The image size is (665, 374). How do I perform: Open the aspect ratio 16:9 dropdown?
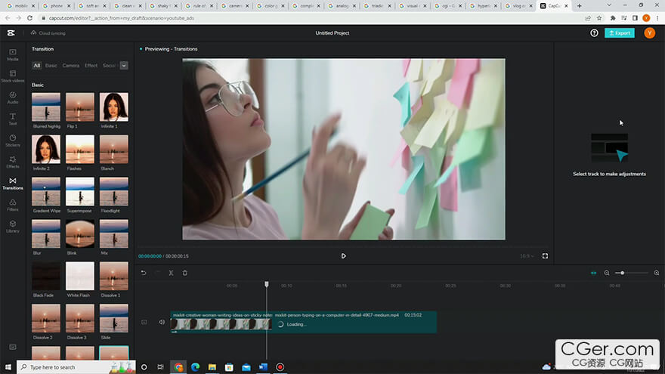[527, 256]
